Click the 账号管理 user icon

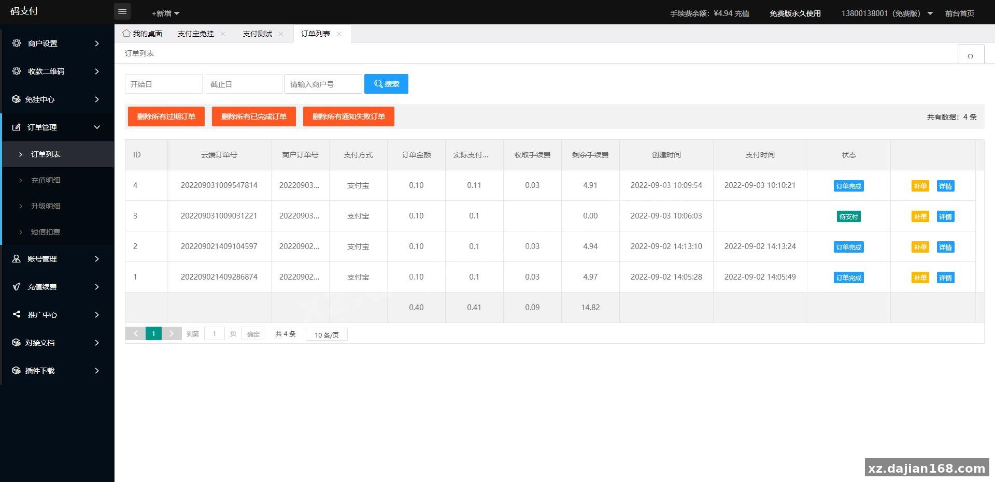(x=16, y=258)
